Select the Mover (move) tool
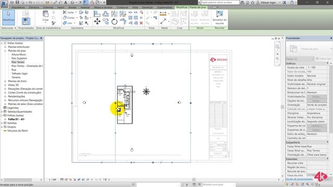This screenshot has height=187, width=333. [97, 21]
